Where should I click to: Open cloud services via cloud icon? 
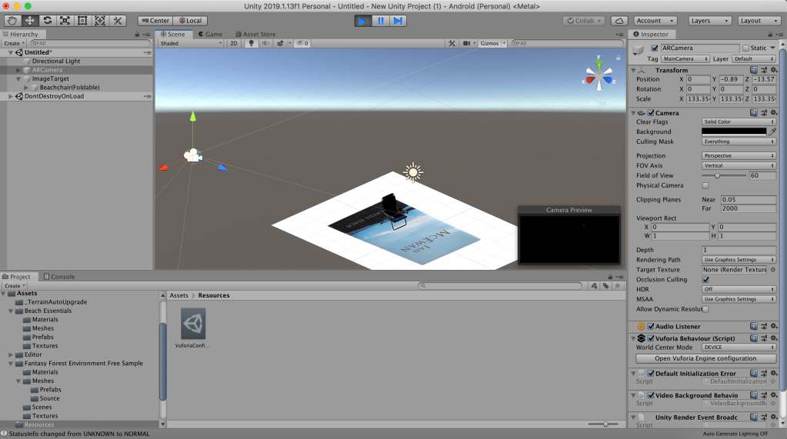[x=619, y=21]
